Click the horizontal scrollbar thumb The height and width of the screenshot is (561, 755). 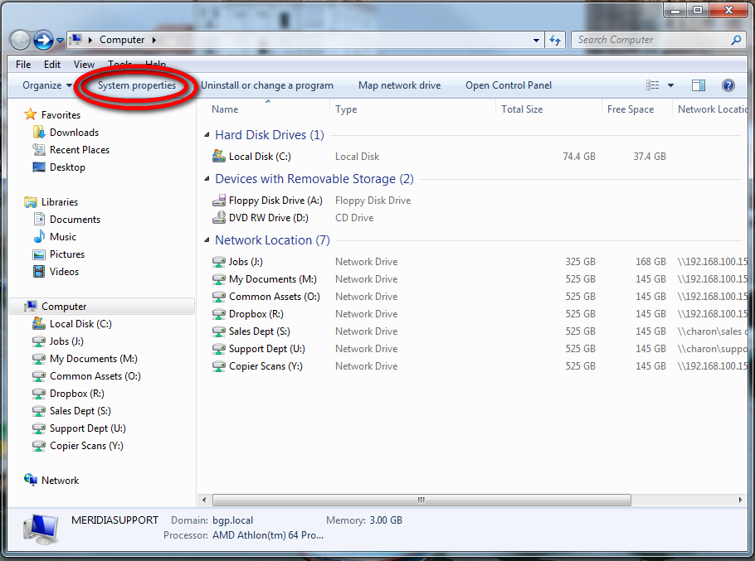pyautogui.click(x=421, y=500)
